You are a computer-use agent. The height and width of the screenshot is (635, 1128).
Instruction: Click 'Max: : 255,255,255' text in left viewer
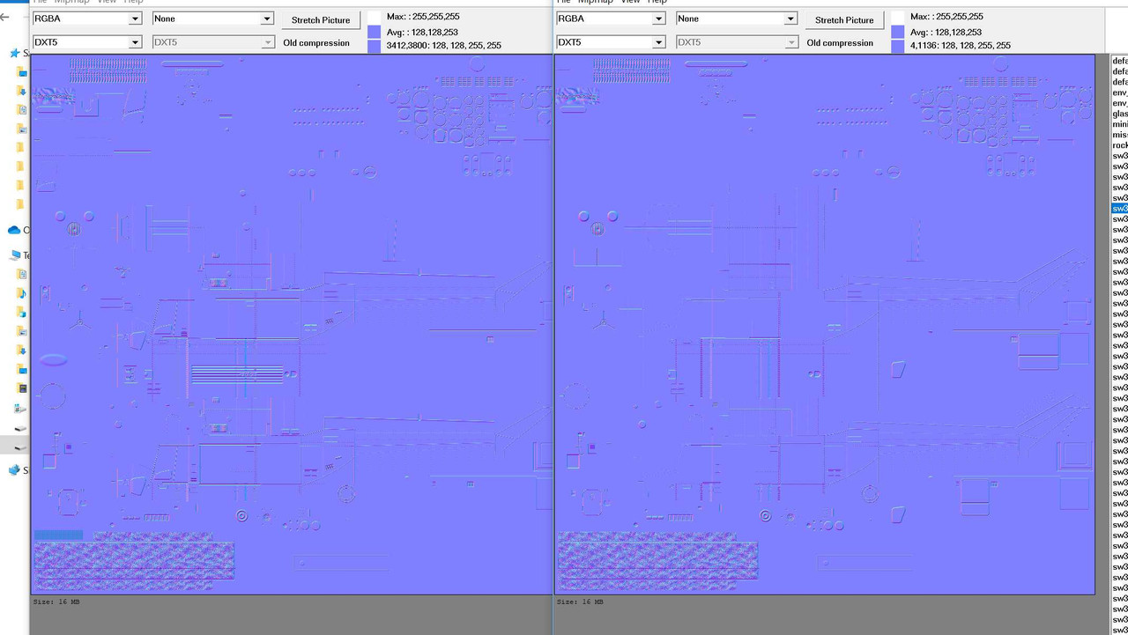click(x=423, y=17)
